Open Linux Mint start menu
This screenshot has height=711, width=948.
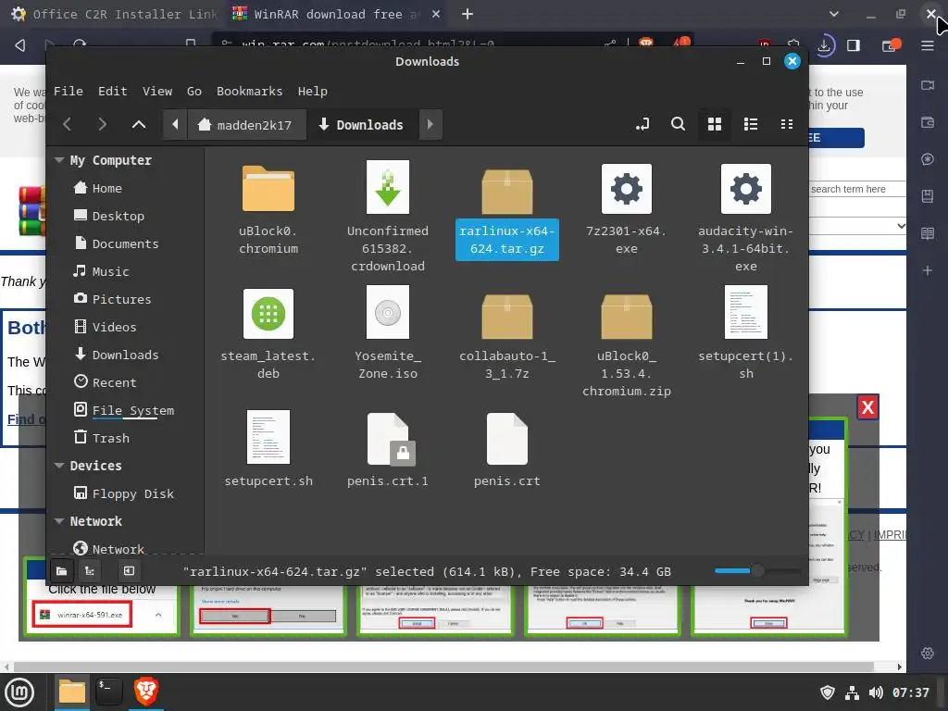[x=19, y=692]
